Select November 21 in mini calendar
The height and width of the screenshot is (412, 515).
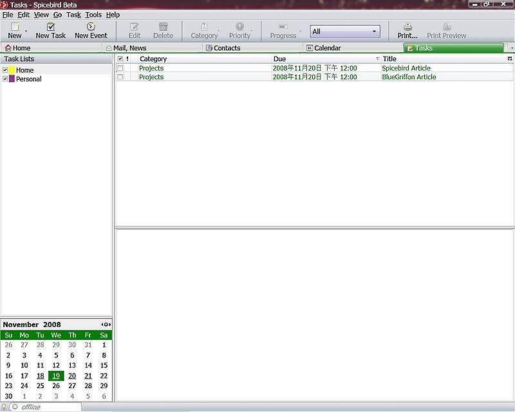pyautogui.click(x=88, y=375)
